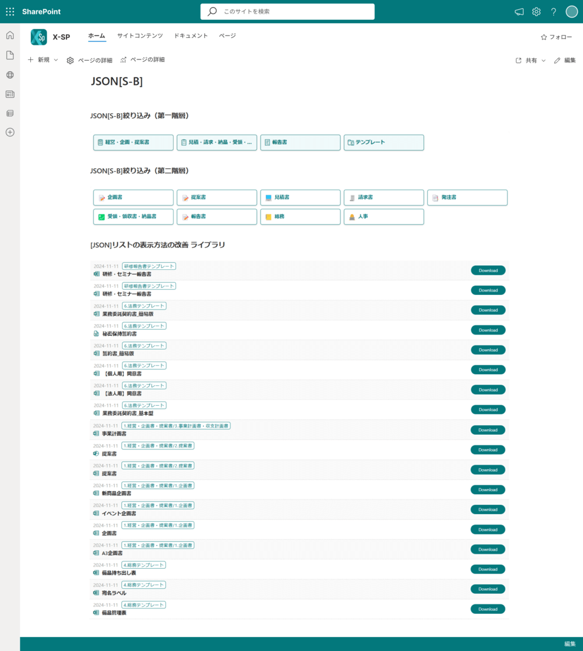Click the globe My sites icon in sidebar
Image resolution: width=583 pixels, height=651 pixels.
click(x=10, y=75)
